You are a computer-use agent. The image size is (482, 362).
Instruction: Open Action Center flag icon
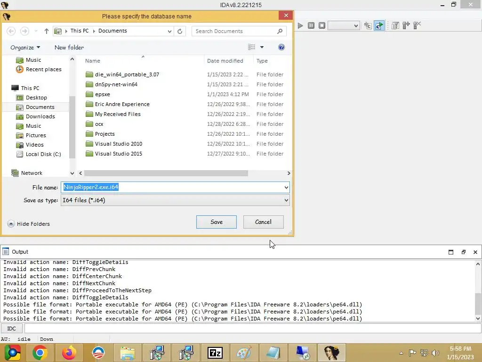click(412, 353)
